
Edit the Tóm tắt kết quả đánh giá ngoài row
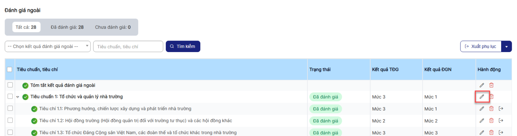click(482, 85)
